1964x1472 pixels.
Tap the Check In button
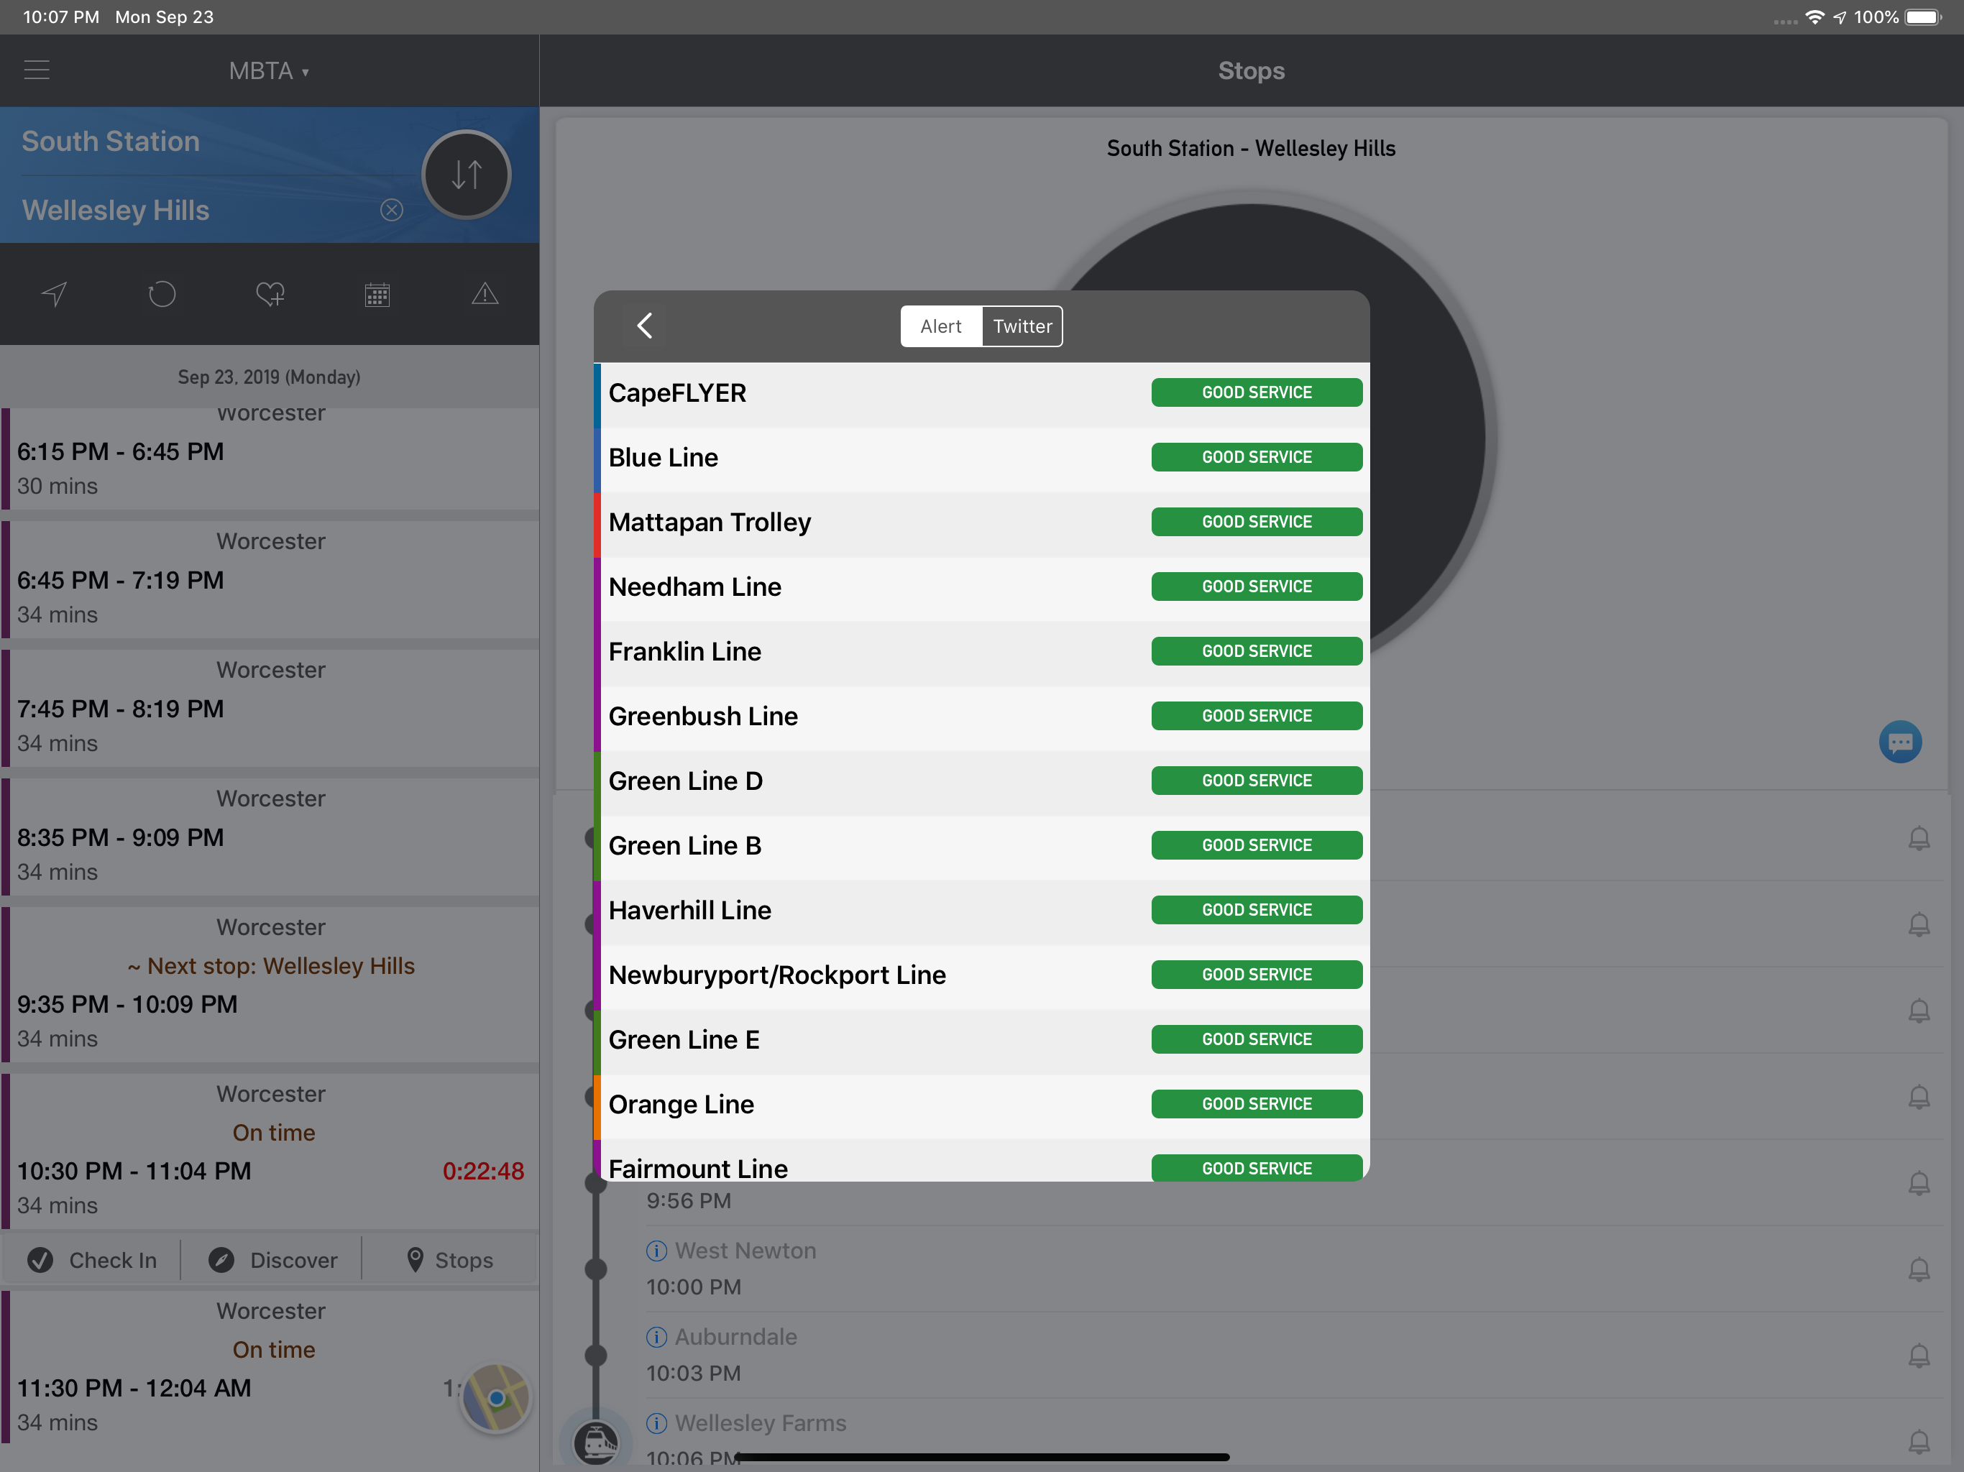click(x=91, y=1260)
